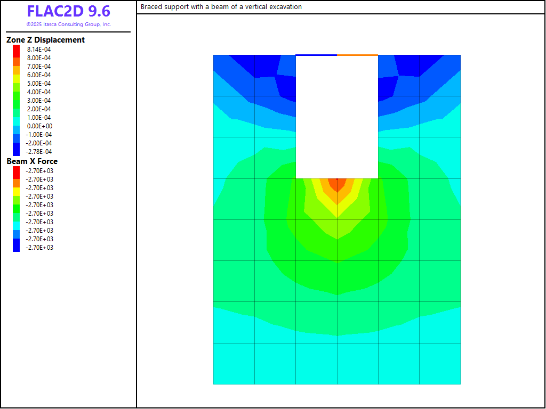Click the -2.78E-04 minimum displacement swatch
This screenshot has height=409, width=546.
click(x=17, y=152)
